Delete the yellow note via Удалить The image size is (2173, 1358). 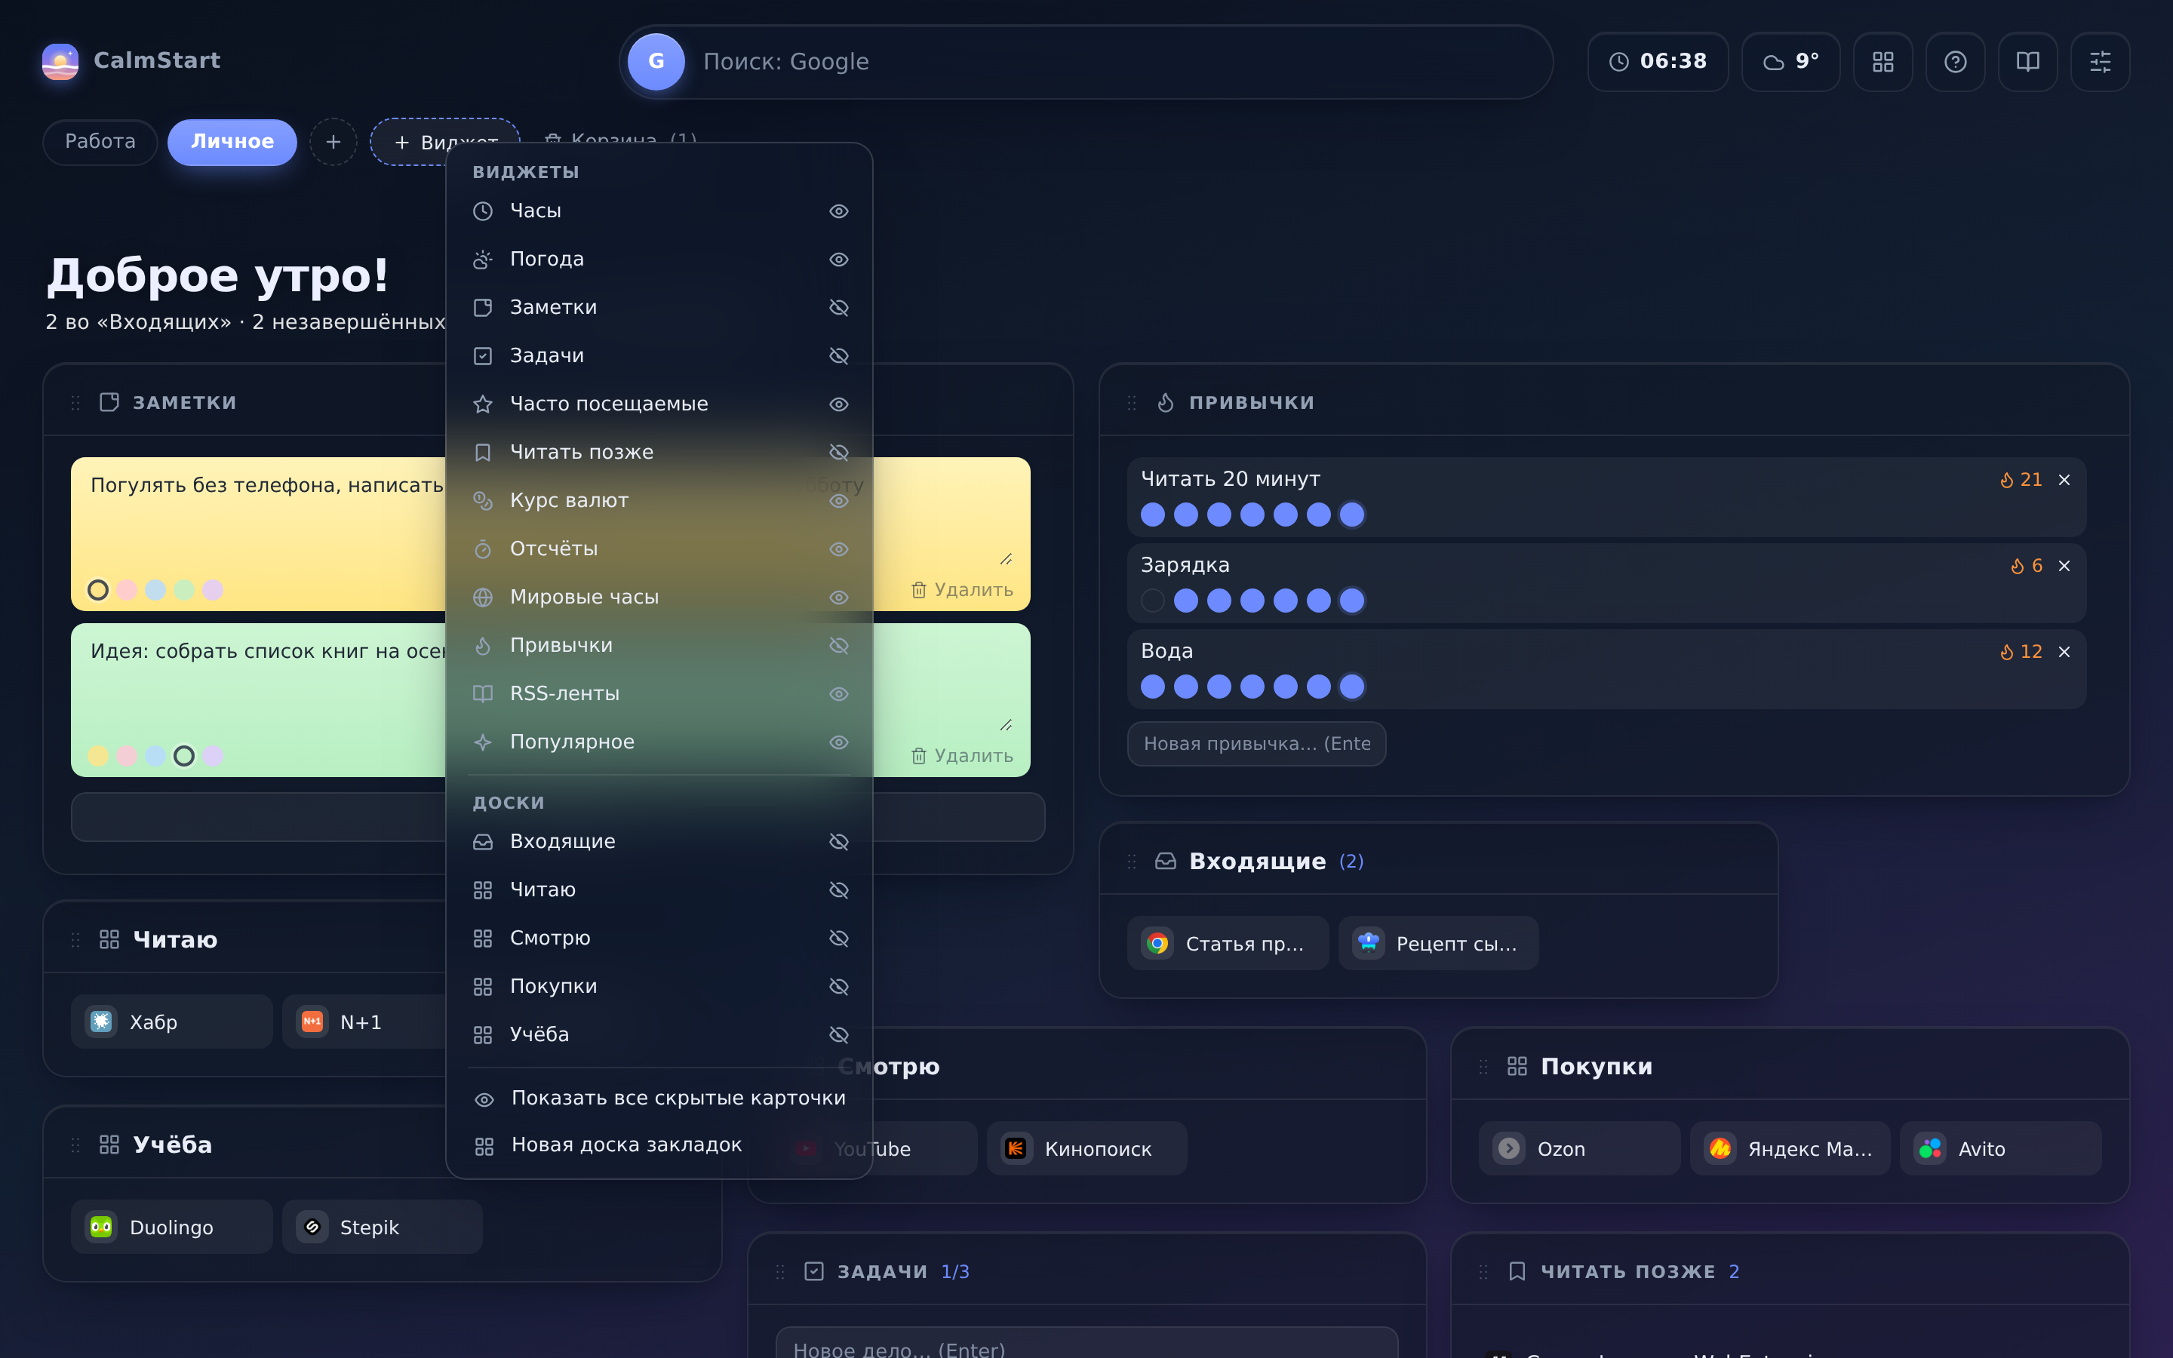tap(962, 590)
